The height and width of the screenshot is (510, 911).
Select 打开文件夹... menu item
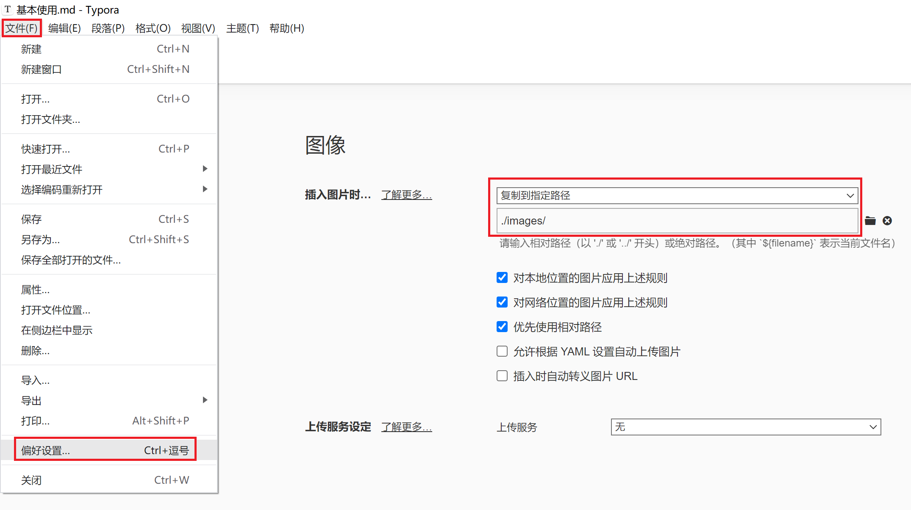pos(109,119)
